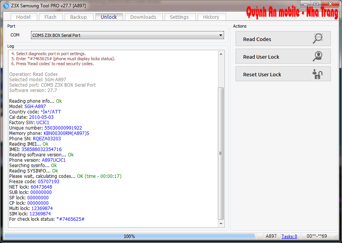This screenshot has height=243, width=342.
Task: Click the SUB lock value 00000000
Action: pyautogui.click(x=41, y=192)
